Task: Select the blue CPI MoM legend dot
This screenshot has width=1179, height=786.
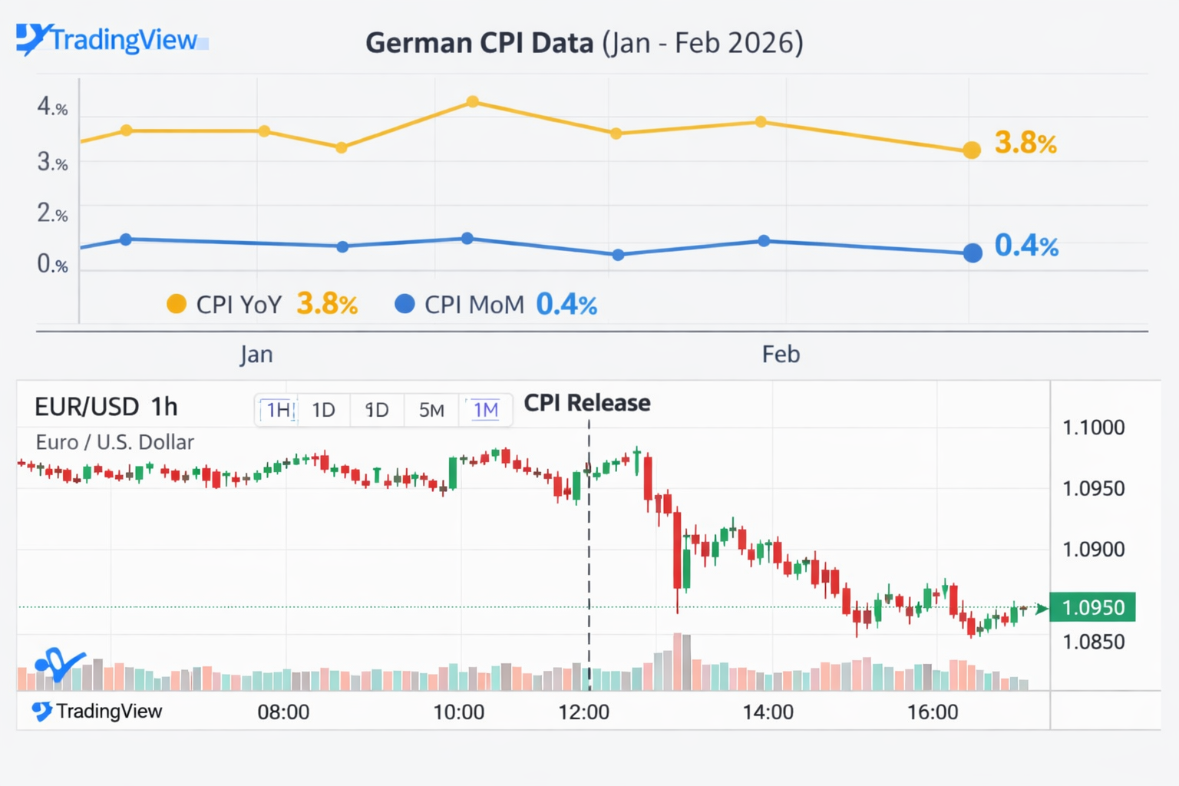Action: 405,304
